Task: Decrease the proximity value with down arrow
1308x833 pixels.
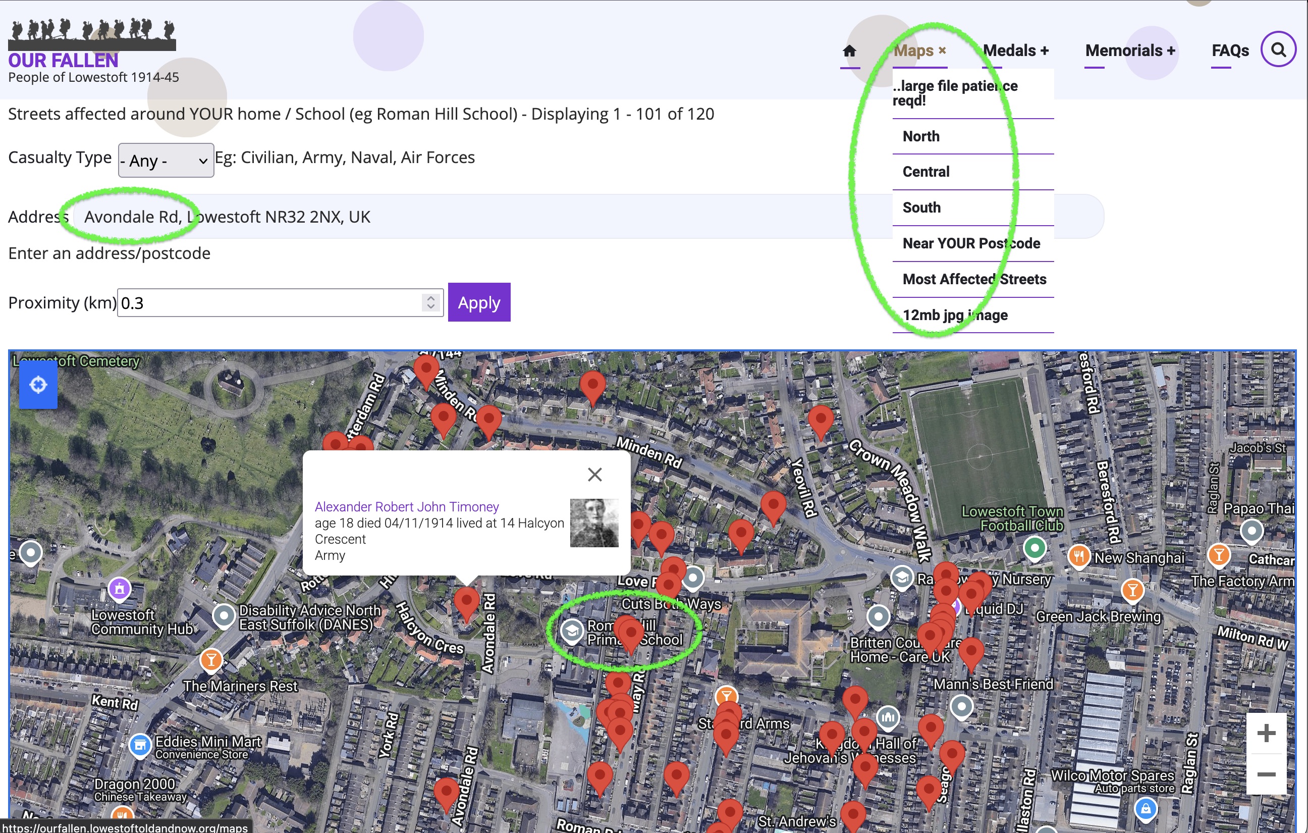Action: coord(431,307)
